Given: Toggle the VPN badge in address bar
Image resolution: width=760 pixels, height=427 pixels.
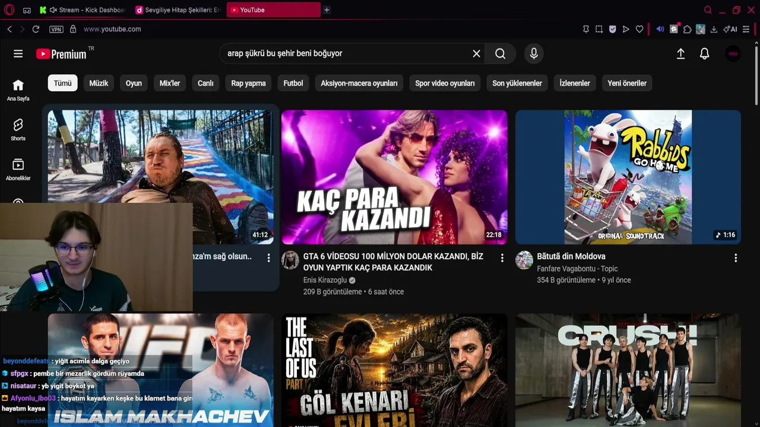Looking at the screenshot, I should point(56,29).
